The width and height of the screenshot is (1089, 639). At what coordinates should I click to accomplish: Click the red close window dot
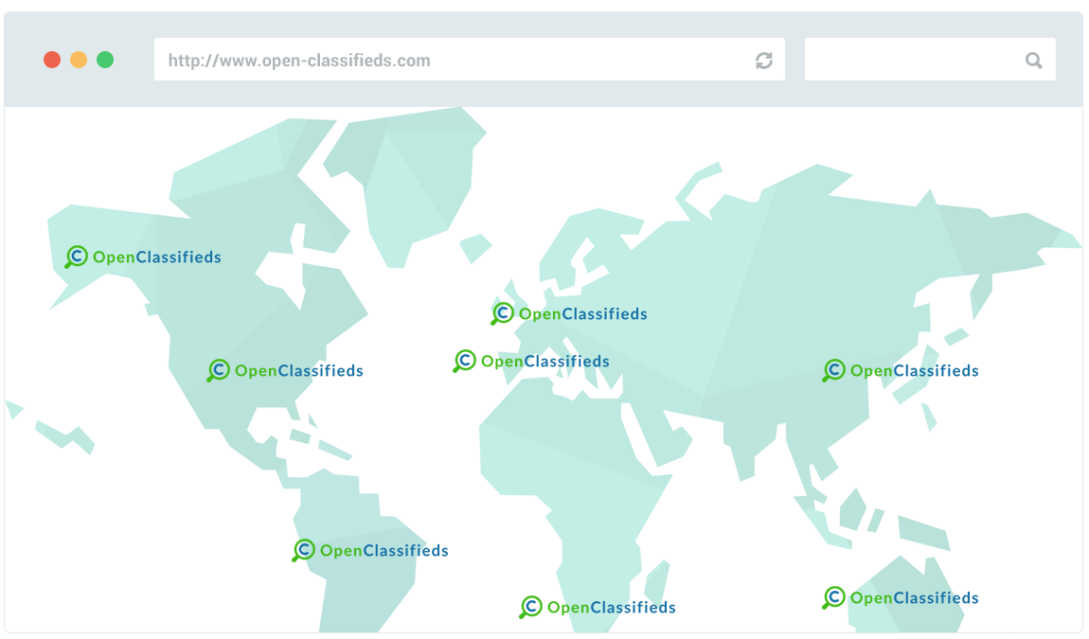(52, 60)
